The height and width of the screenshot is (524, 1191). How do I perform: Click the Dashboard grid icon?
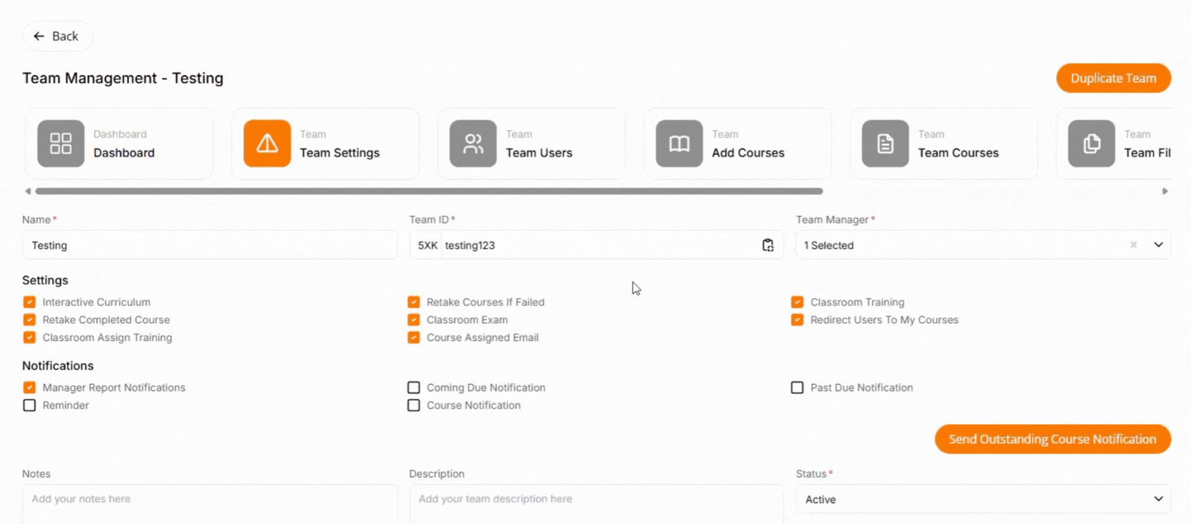(x=61, y=143)
